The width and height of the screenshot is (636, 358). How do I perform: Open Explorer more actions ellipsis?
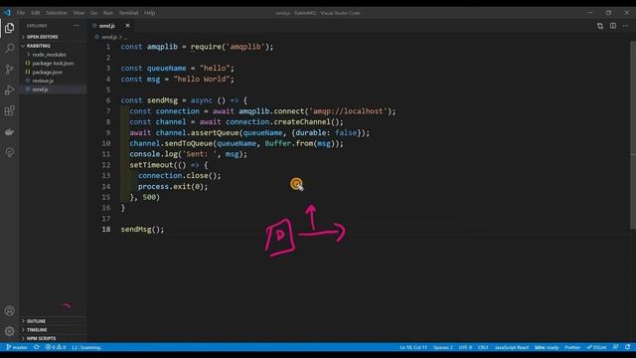[x=76, y=26]
